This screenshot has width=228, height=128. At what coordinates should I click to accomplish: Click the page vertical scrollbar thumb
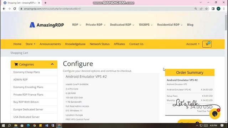[226, 22]
